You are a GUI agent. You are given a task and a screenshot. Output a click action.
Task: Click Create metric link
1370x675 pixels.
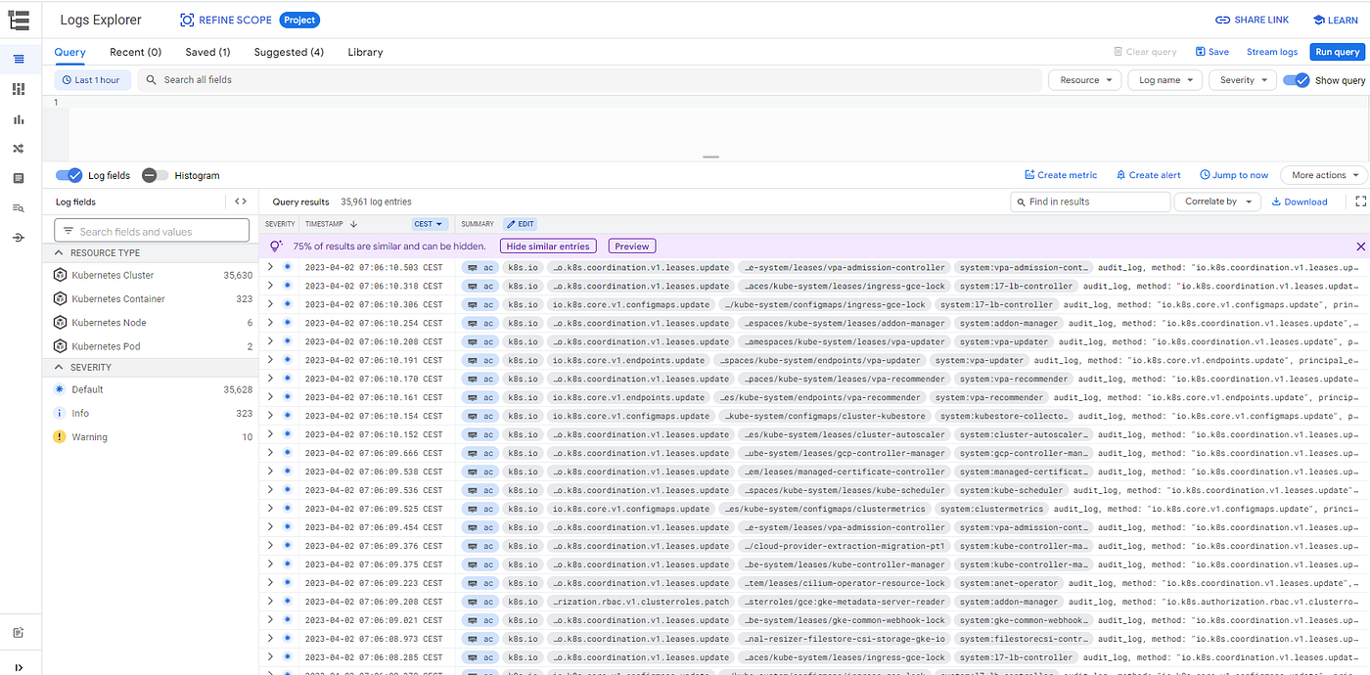[1061, 175]
